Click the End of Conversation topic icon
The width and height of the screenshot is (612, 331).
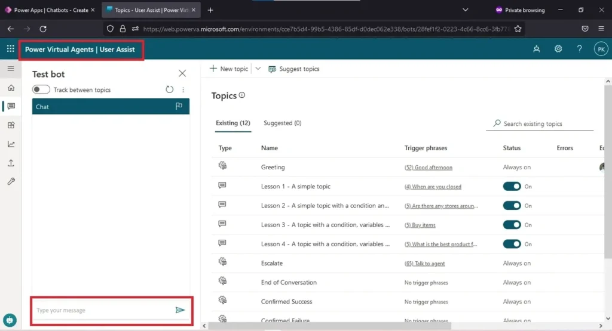tap(222, 281)
